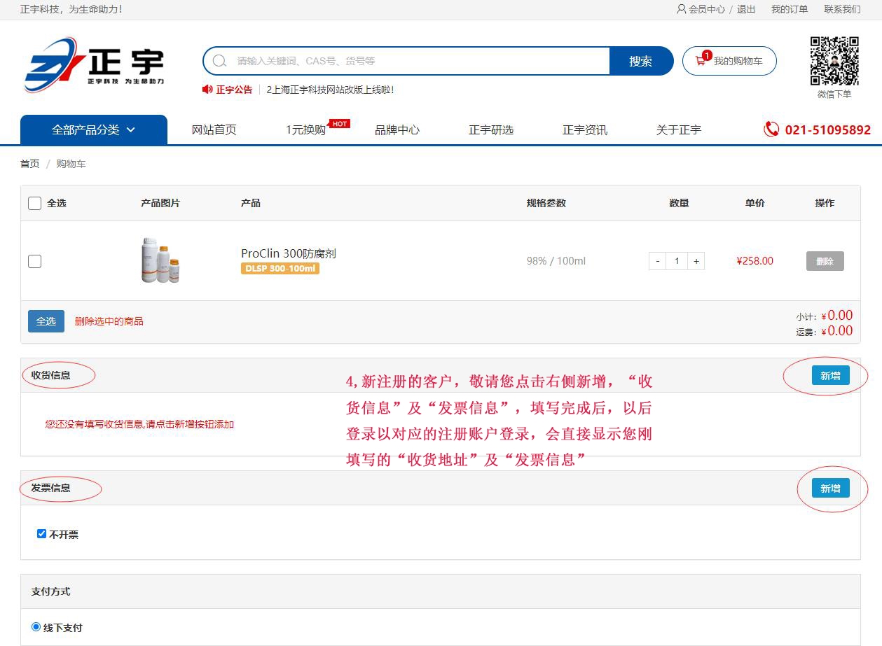Delete ProClin item with 删除 button
This screenshot has height=646, width=882.
coord(825,261)
